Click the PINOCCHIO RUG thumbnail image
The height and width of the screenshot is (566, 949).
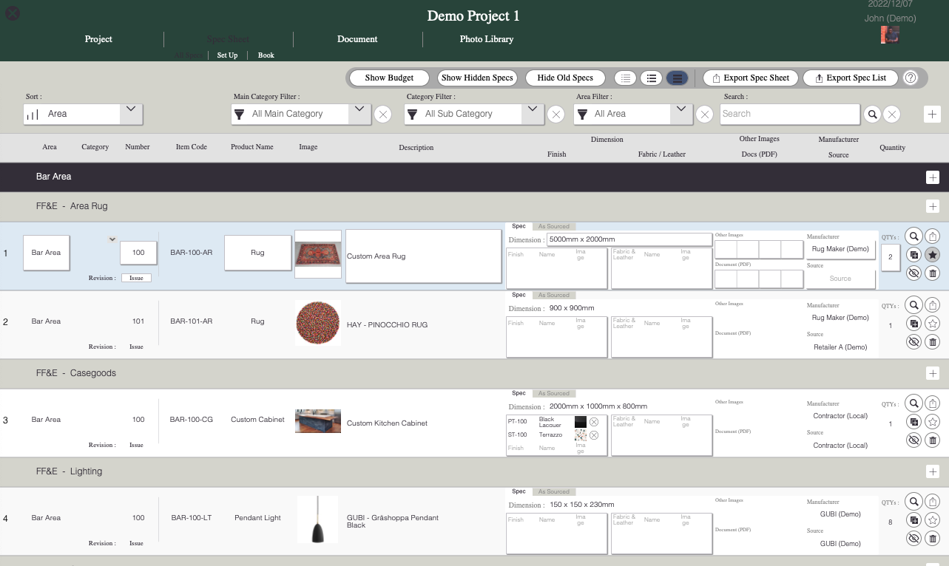click(317, 322)
